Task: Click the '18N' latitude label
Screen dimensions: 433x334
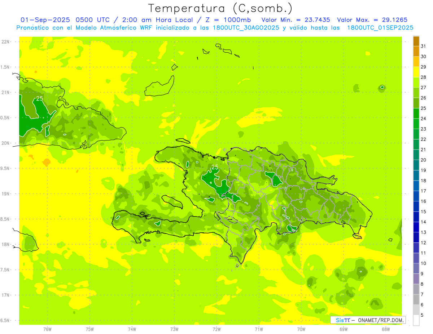Action: click(x=5, y=245)
